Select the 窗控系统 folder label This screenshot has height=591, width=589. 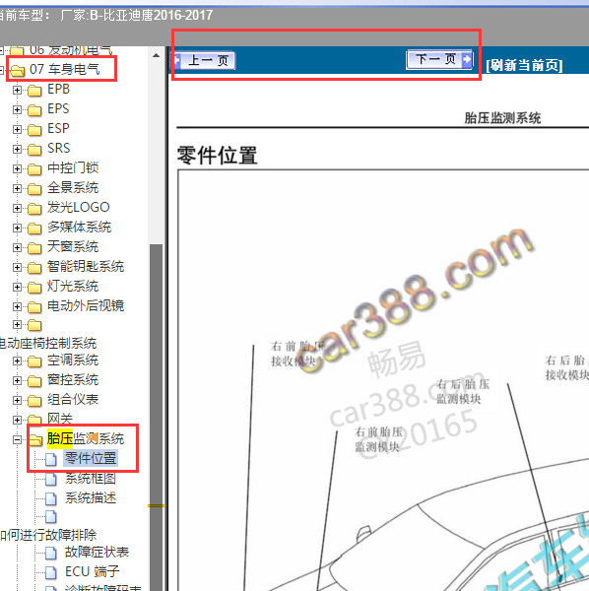[x=73, y=379]
